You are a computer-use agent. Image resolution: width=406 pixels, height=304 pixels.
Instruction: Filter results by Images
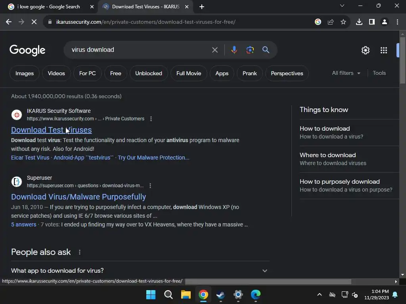pyautogui.click(x=25, y=73)
